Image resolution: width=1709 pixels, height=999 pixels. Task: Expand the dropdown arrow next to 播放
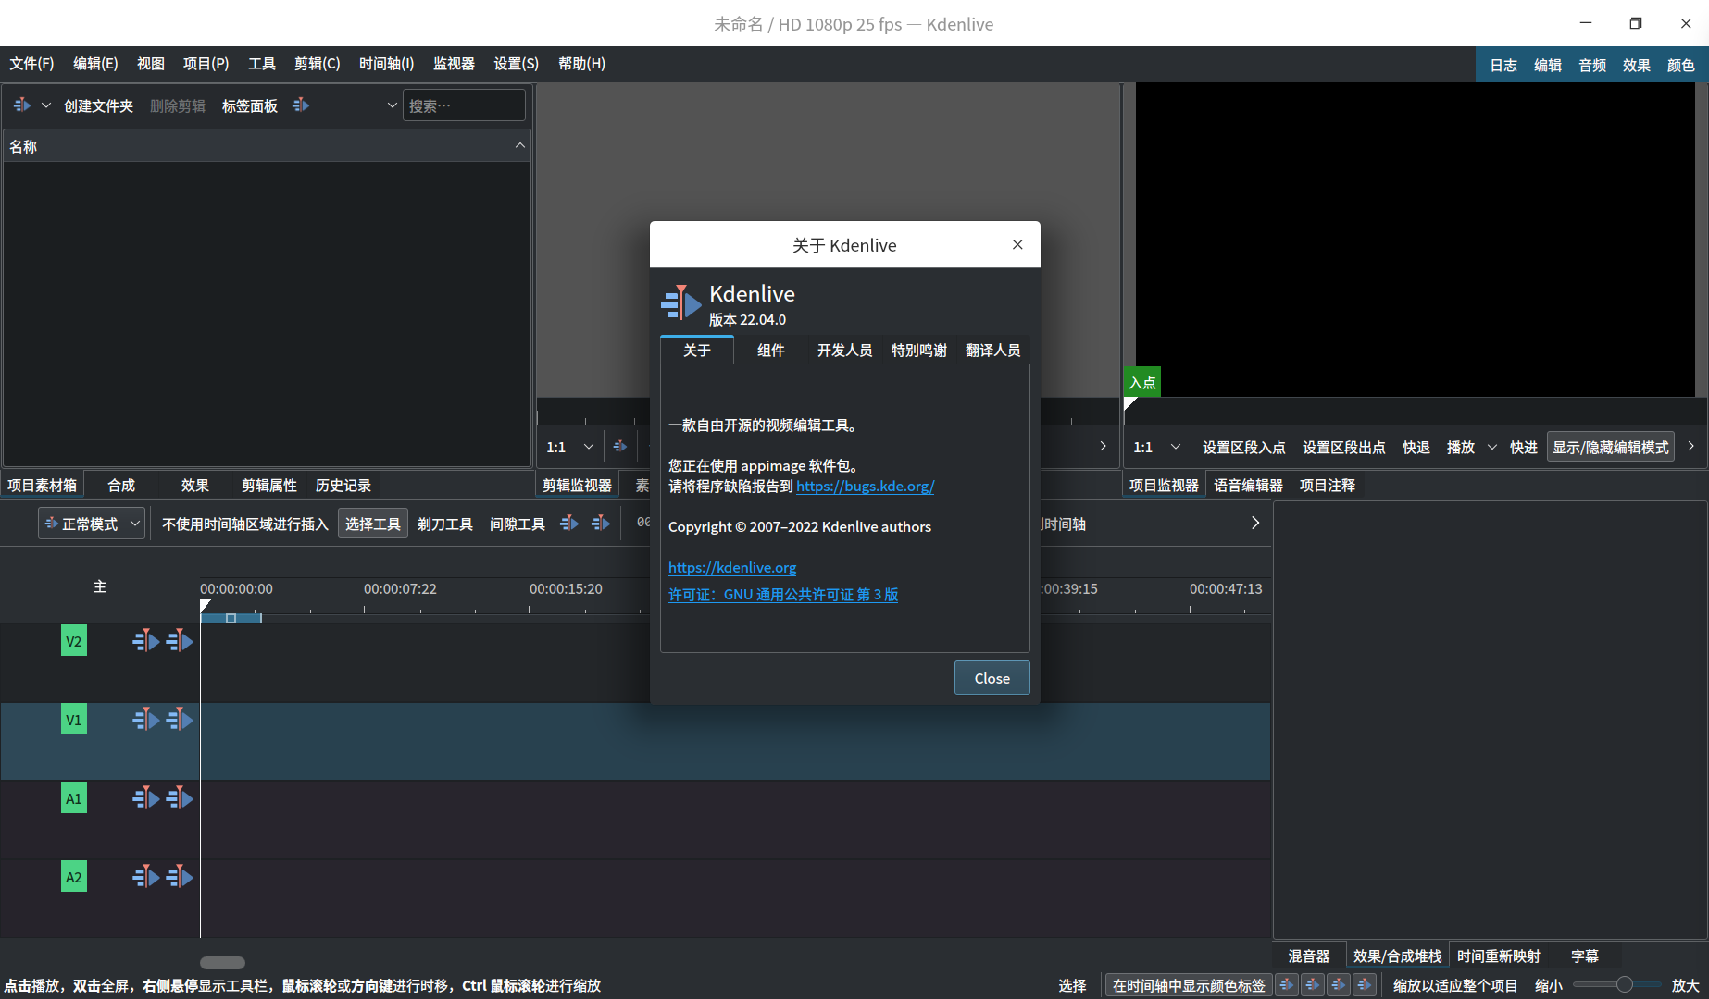tap(1491, 447)
